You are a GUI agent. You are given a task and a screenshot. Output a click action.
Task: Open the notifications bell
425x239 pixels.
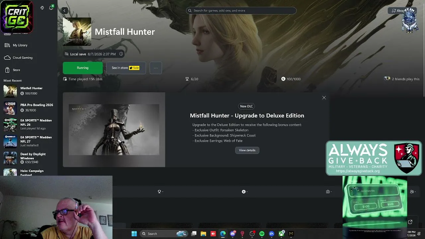point(51,8)
